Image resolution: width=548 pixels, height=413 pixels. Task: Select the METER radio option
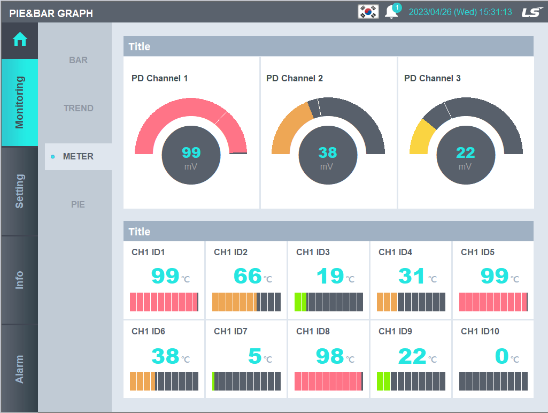coord(78,156)
